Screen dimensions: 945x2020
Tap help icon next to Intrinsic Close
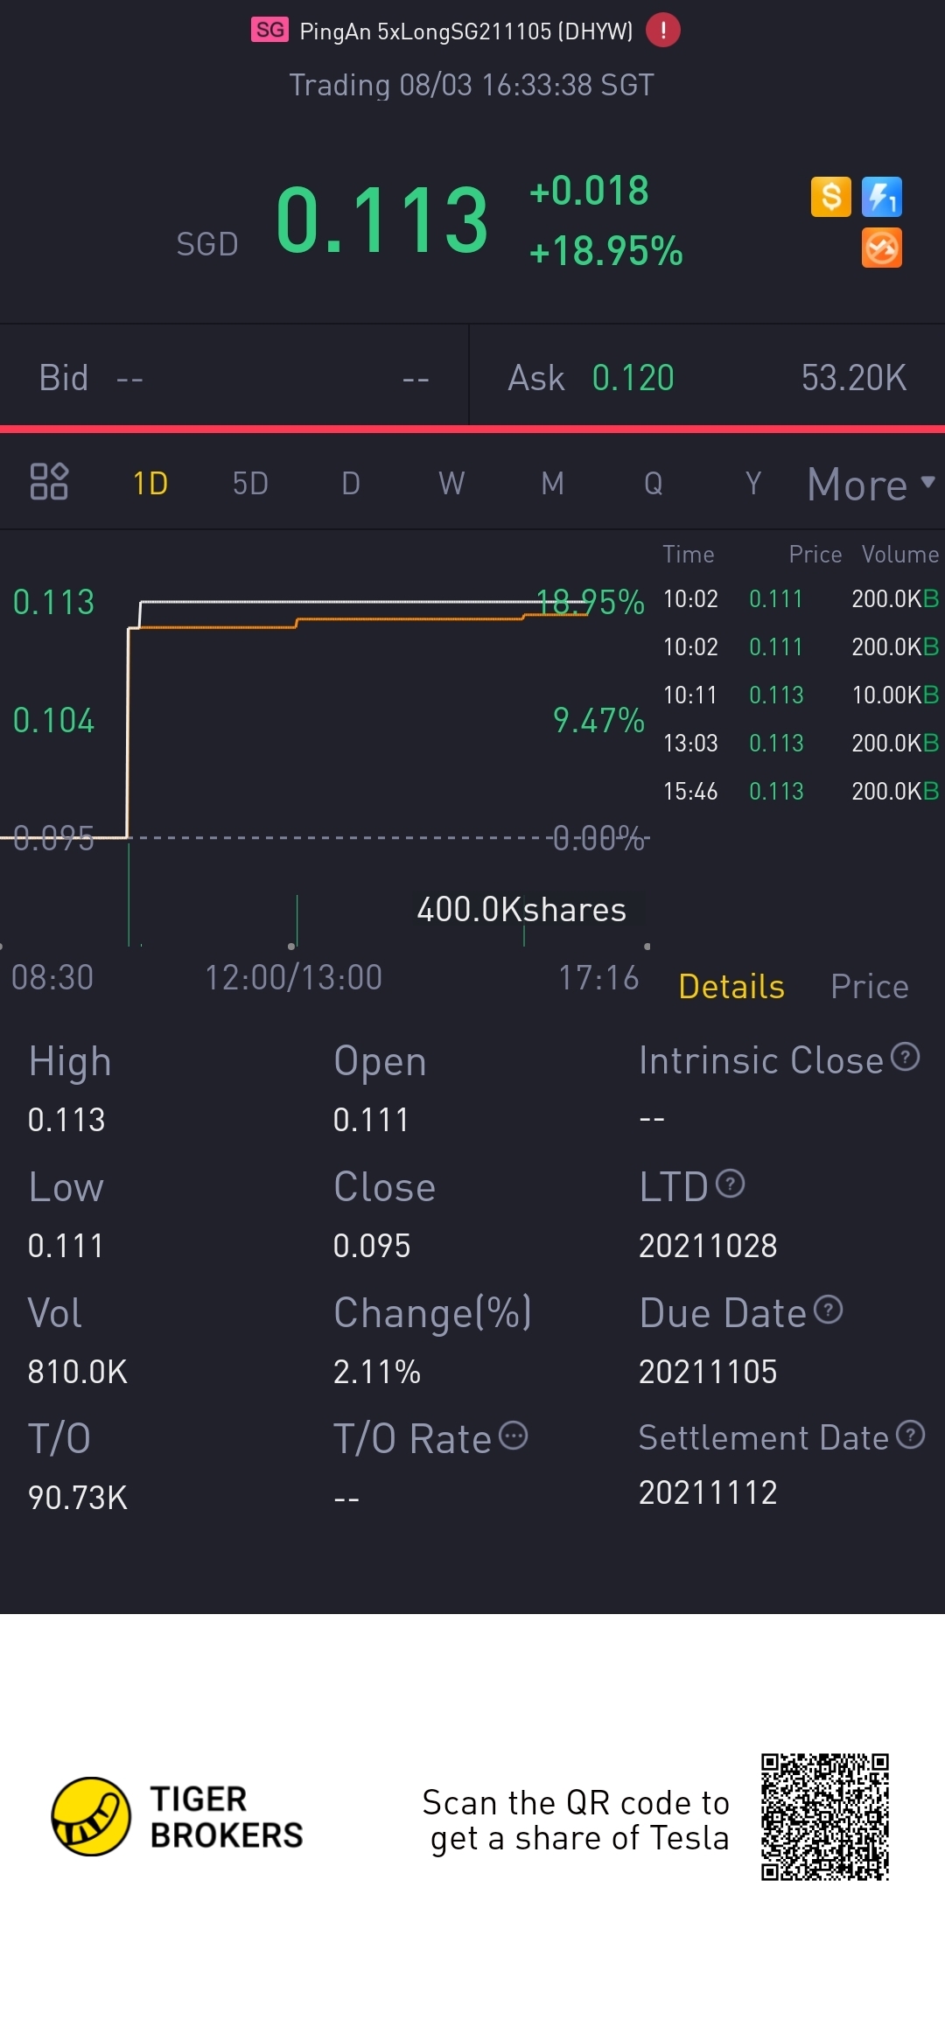point(906,1058)
